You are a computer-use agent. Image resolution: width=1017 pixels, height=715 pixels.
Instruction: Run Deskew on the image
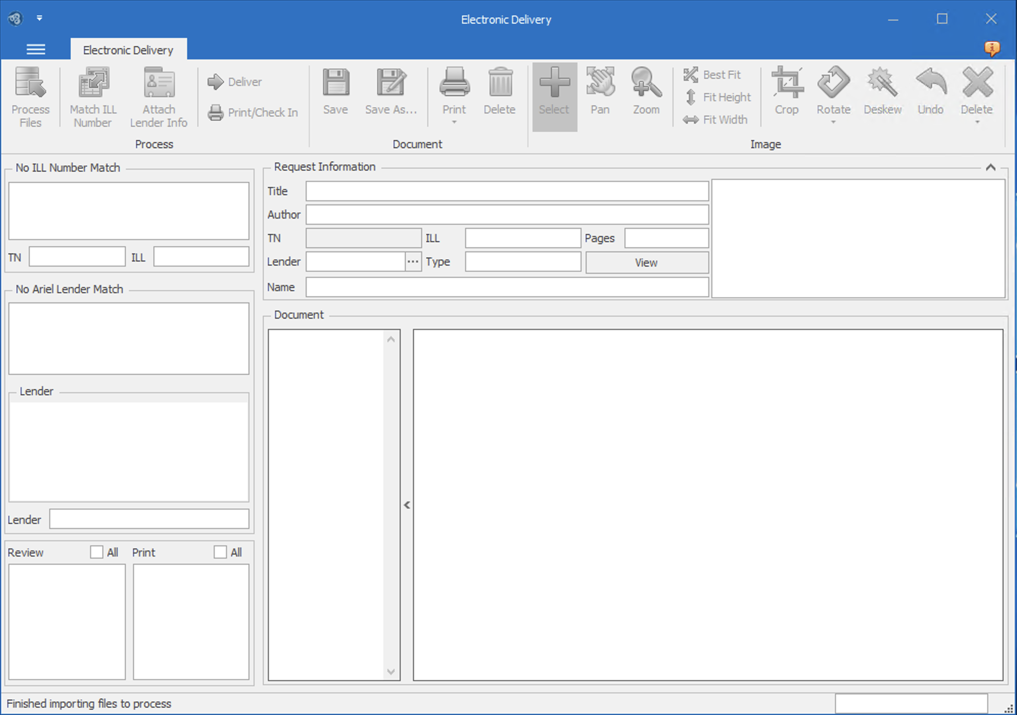(x=883, y=92)
